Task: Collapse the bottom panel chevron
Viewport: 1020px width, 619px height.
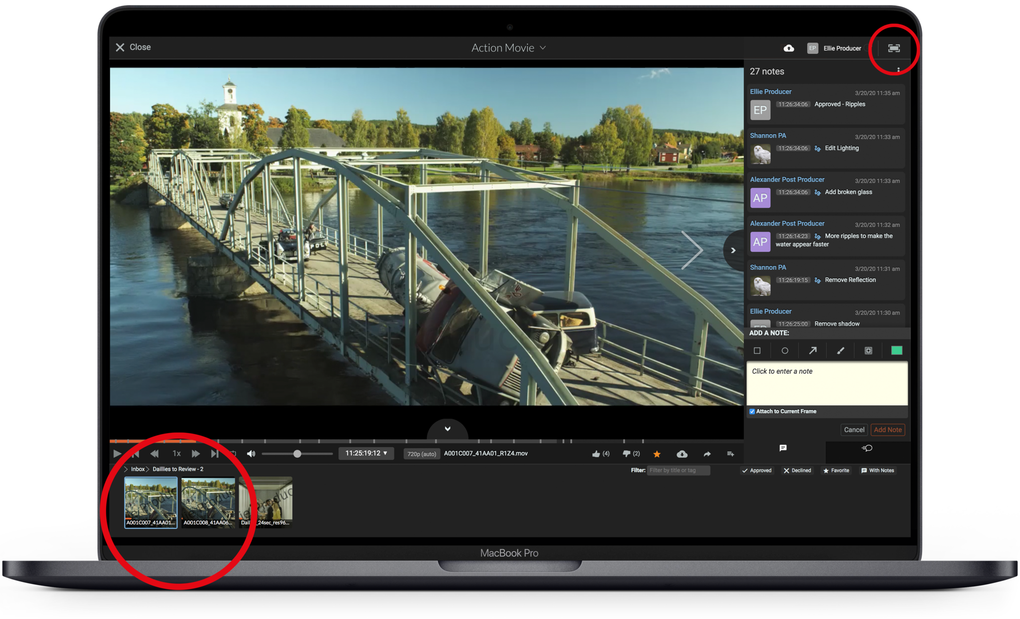Action: click(x=448, y=429)
